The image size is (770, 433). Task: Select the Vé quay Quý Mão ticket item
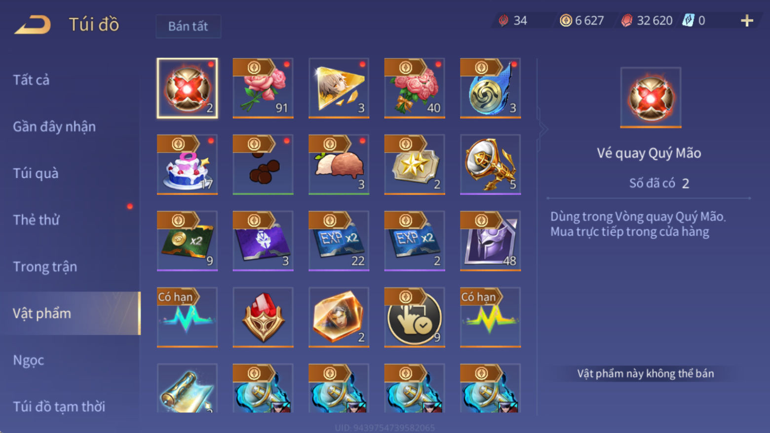187,88
